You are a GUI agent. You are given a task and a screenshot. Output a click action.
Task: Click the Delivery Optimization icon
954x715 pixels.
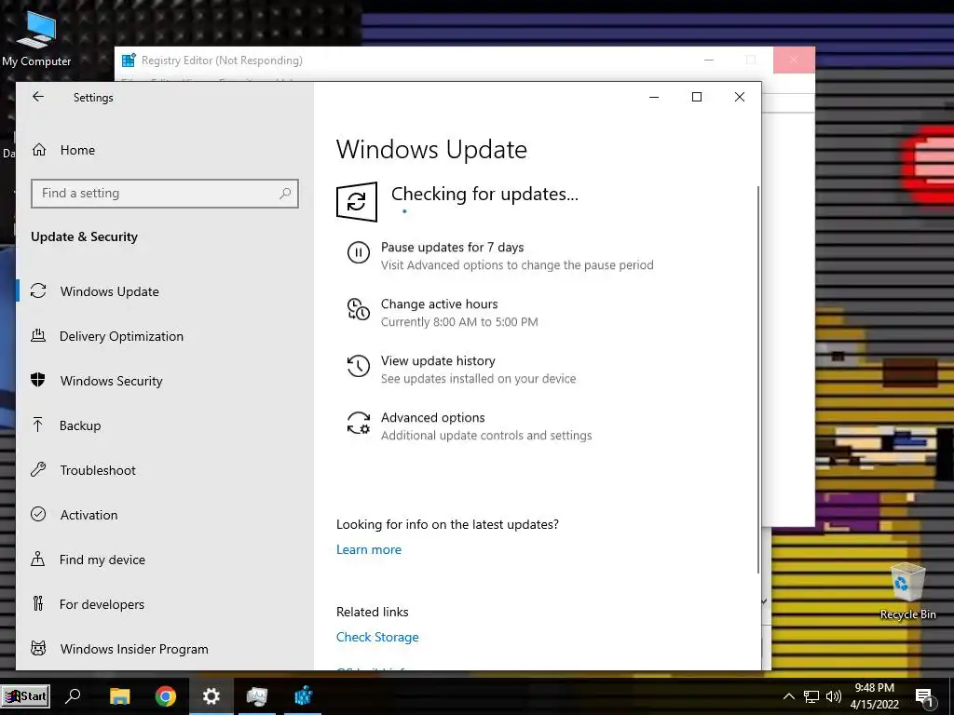[x=38, y=335]
